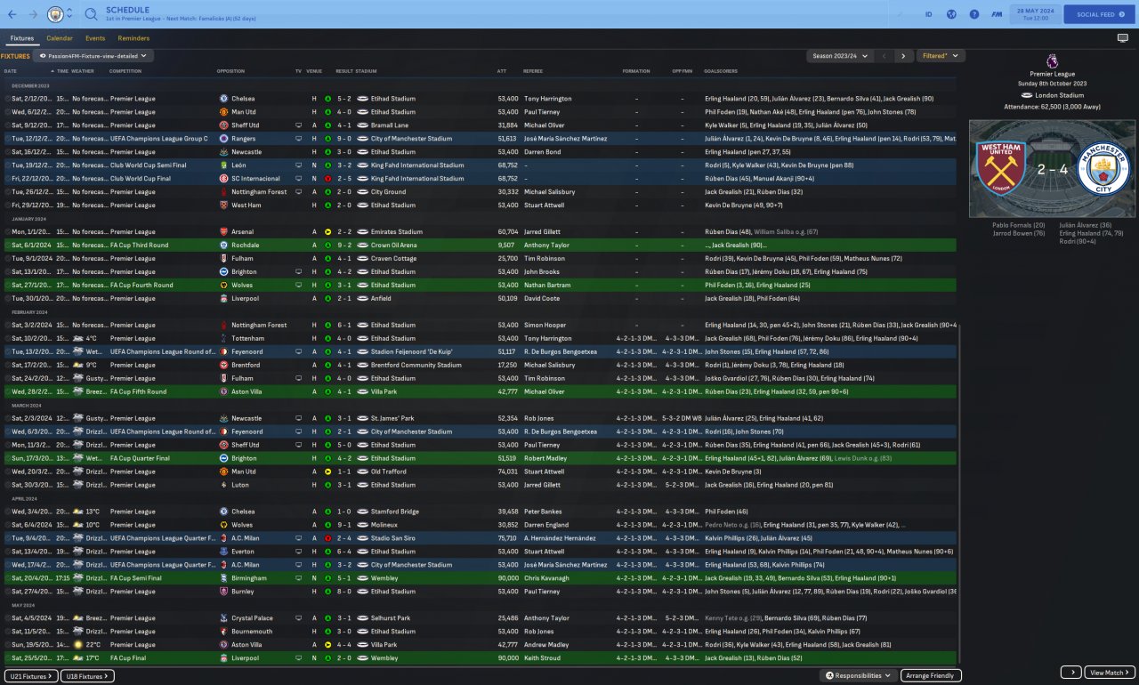Open the help question mark icon
This screenshot has width=1139, height=685.
pos(974,14)
